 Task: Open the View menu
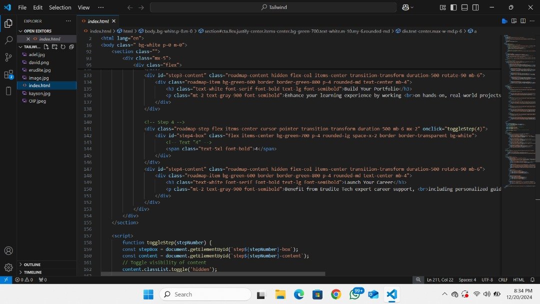click(x=83, y=8)
